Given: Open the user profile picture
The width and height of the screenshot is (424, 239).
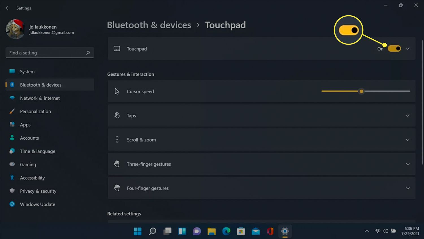Looking at the screenshot, I should click(15, 29).
